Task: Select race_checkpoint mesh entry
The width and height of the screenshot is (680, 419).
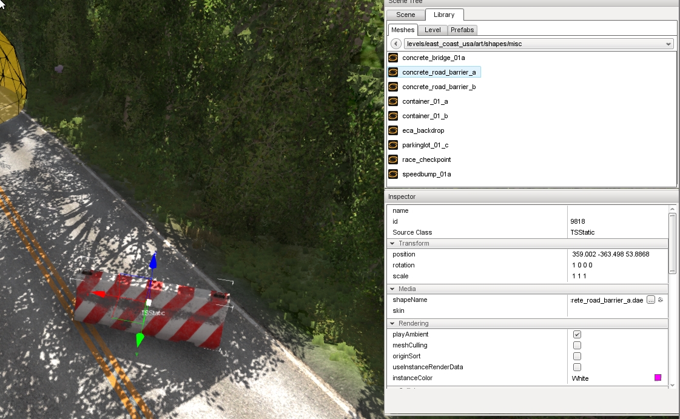Action: click(x=426, y=159)
